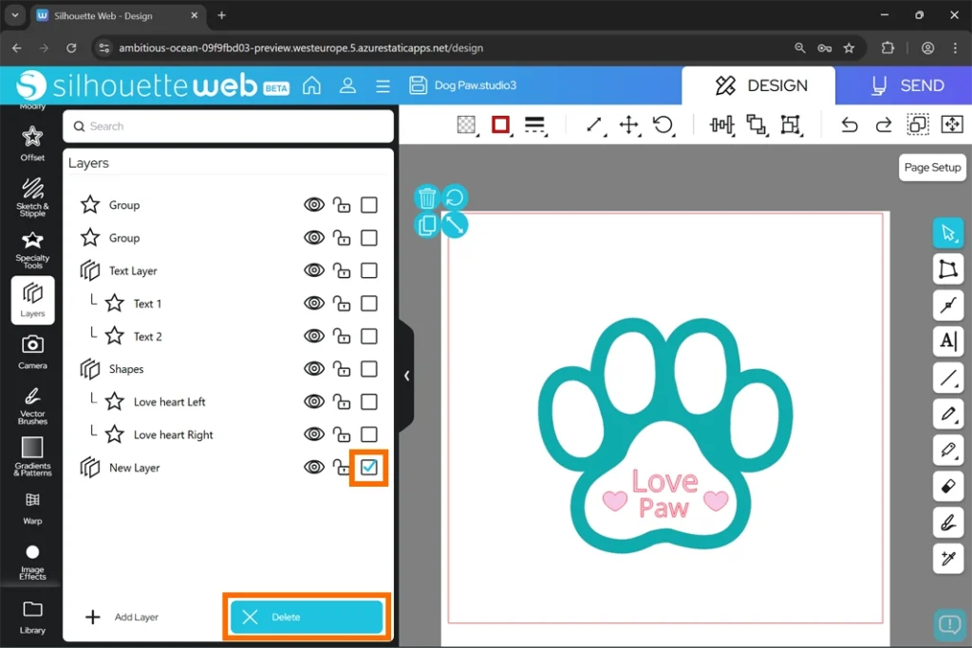The width and height of the screenshot is (972, 648).
Task: Open the line color dropdown
Action: [501, 125]
